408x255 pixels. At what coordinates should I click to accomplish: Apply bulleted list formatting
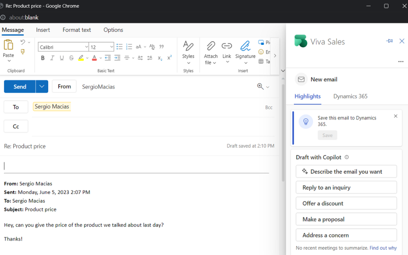(x=120, y=47)
